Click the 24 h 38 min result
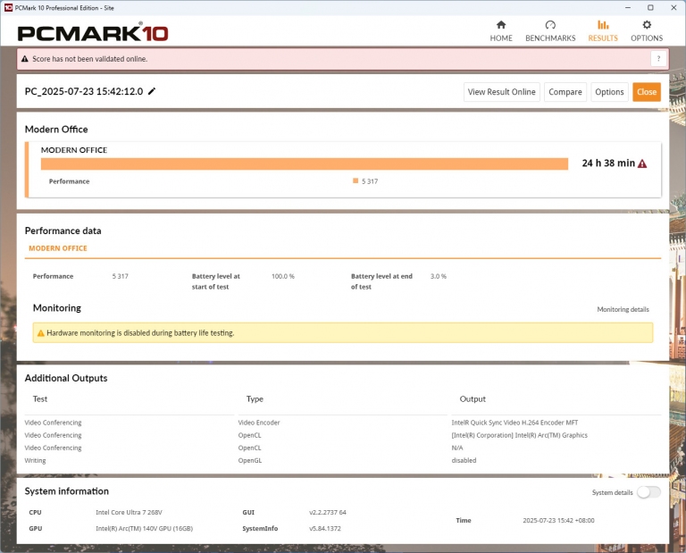This screenshot has height=553, width=686. (x=608, y=163)
